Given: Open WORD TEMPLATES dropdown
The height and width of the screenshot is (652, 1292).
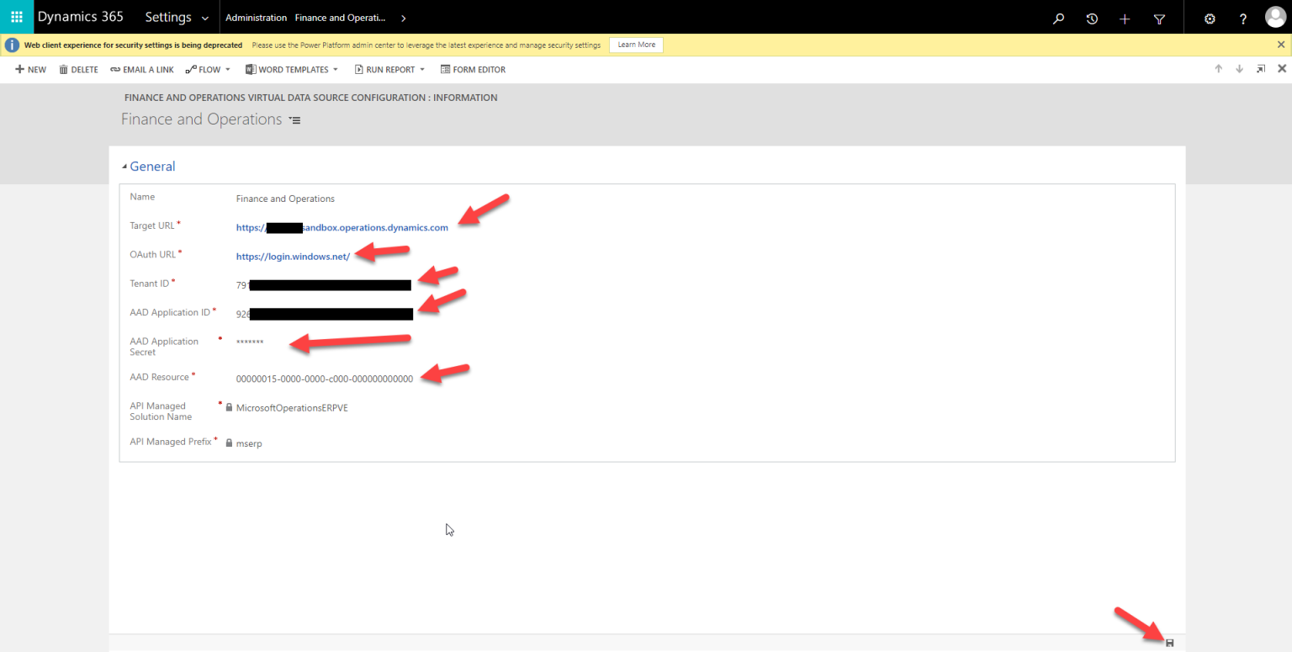Looking at the screenshot, I should tap(292, 70).
